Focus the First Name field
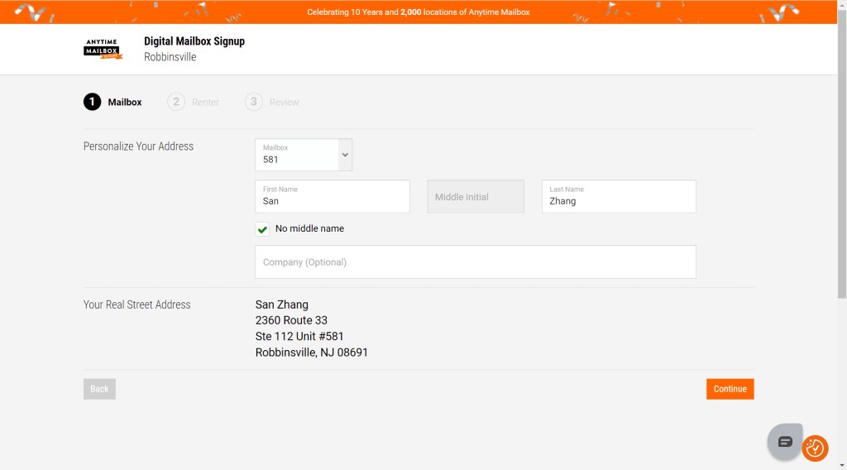847x470 pixels. click(x=333, y=197)
